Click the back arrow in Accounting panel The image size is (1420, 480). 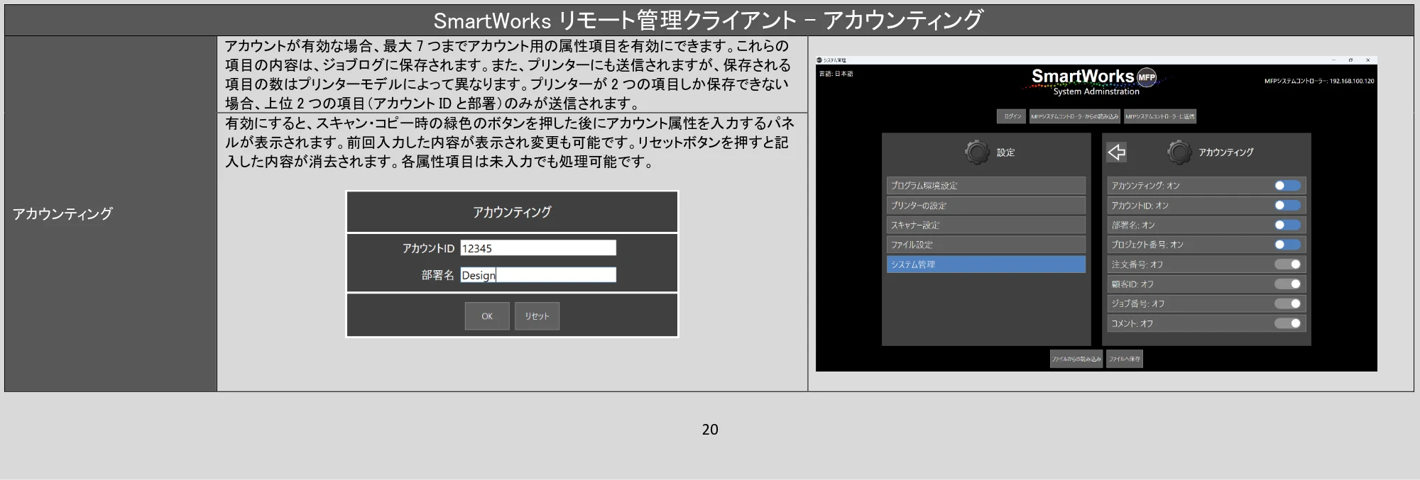pyautogui.click(x=1117, y=152)
